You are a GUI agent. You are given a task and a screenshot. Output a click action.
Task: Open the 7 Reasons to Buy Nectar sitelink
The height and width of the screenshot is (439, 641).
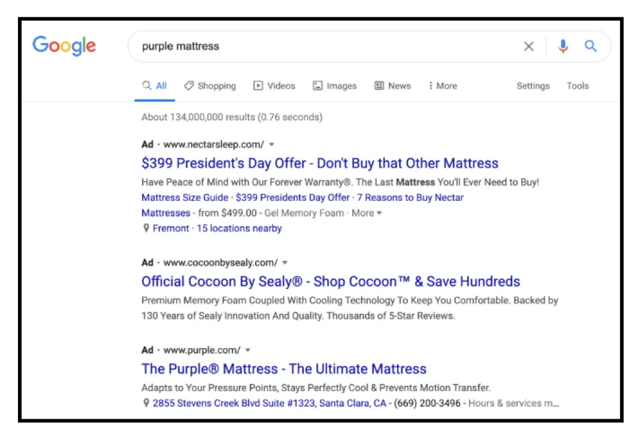[x=410, y=197]
